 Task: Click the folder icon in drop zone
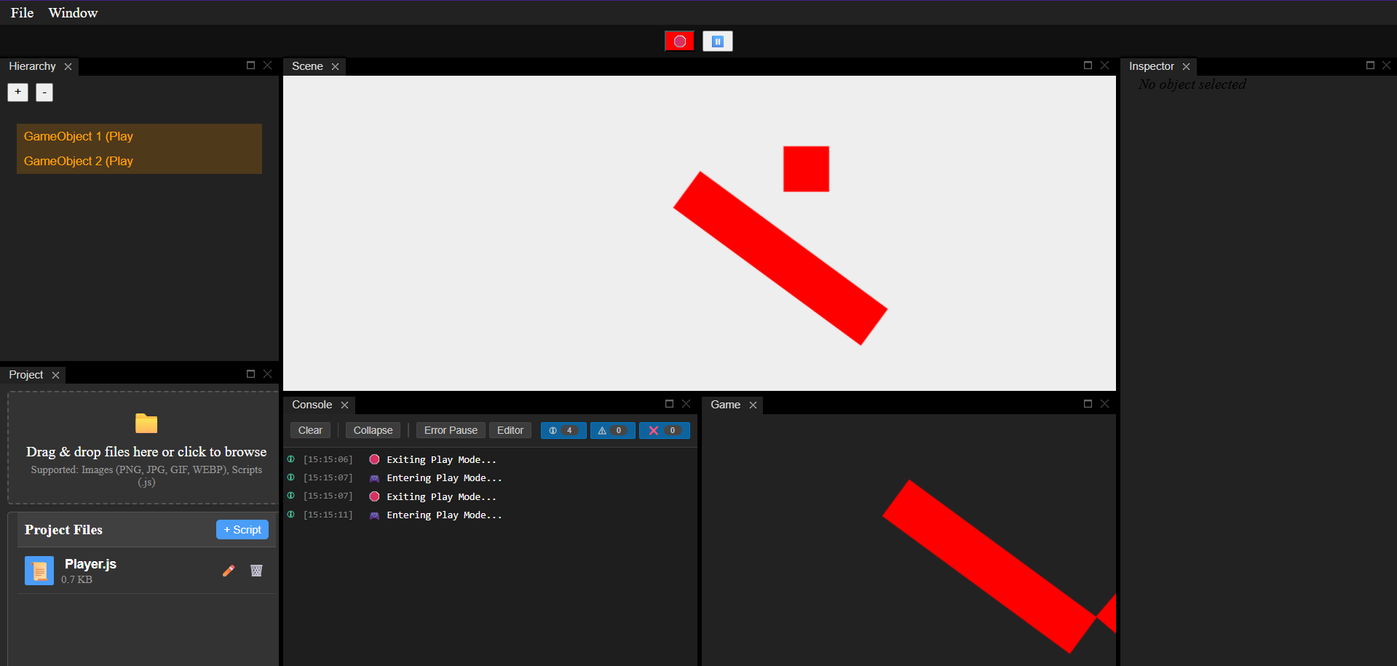pyautogui.click(x=146, y=423)
